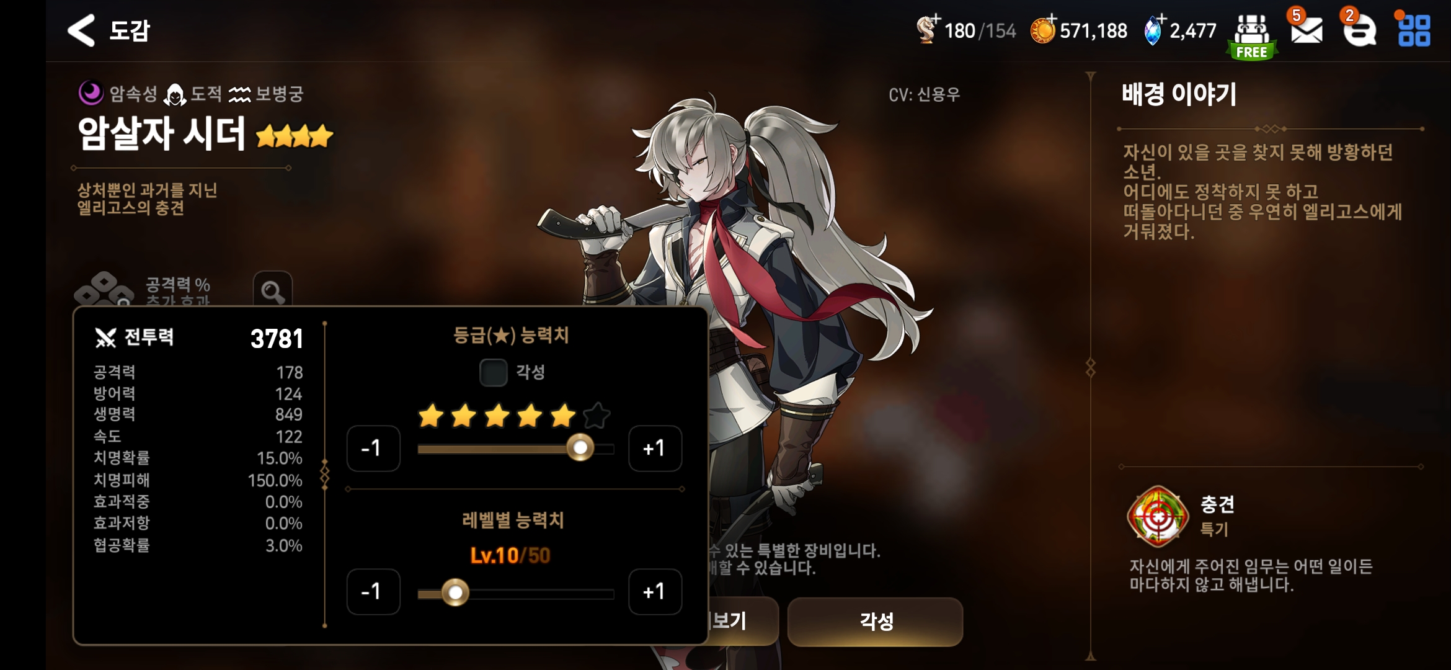1451x670 pixels.
Task: Open the magnifier search button
Action: pos(272,290)
